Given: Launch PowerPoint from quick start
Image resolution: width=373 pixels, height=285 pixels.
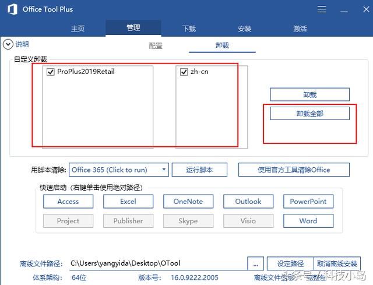Looking at the screenshot, I should point(308,202).
